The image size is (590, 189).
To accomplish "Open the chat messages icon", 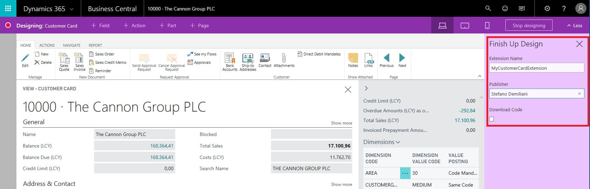I will [x=521, y=8].
